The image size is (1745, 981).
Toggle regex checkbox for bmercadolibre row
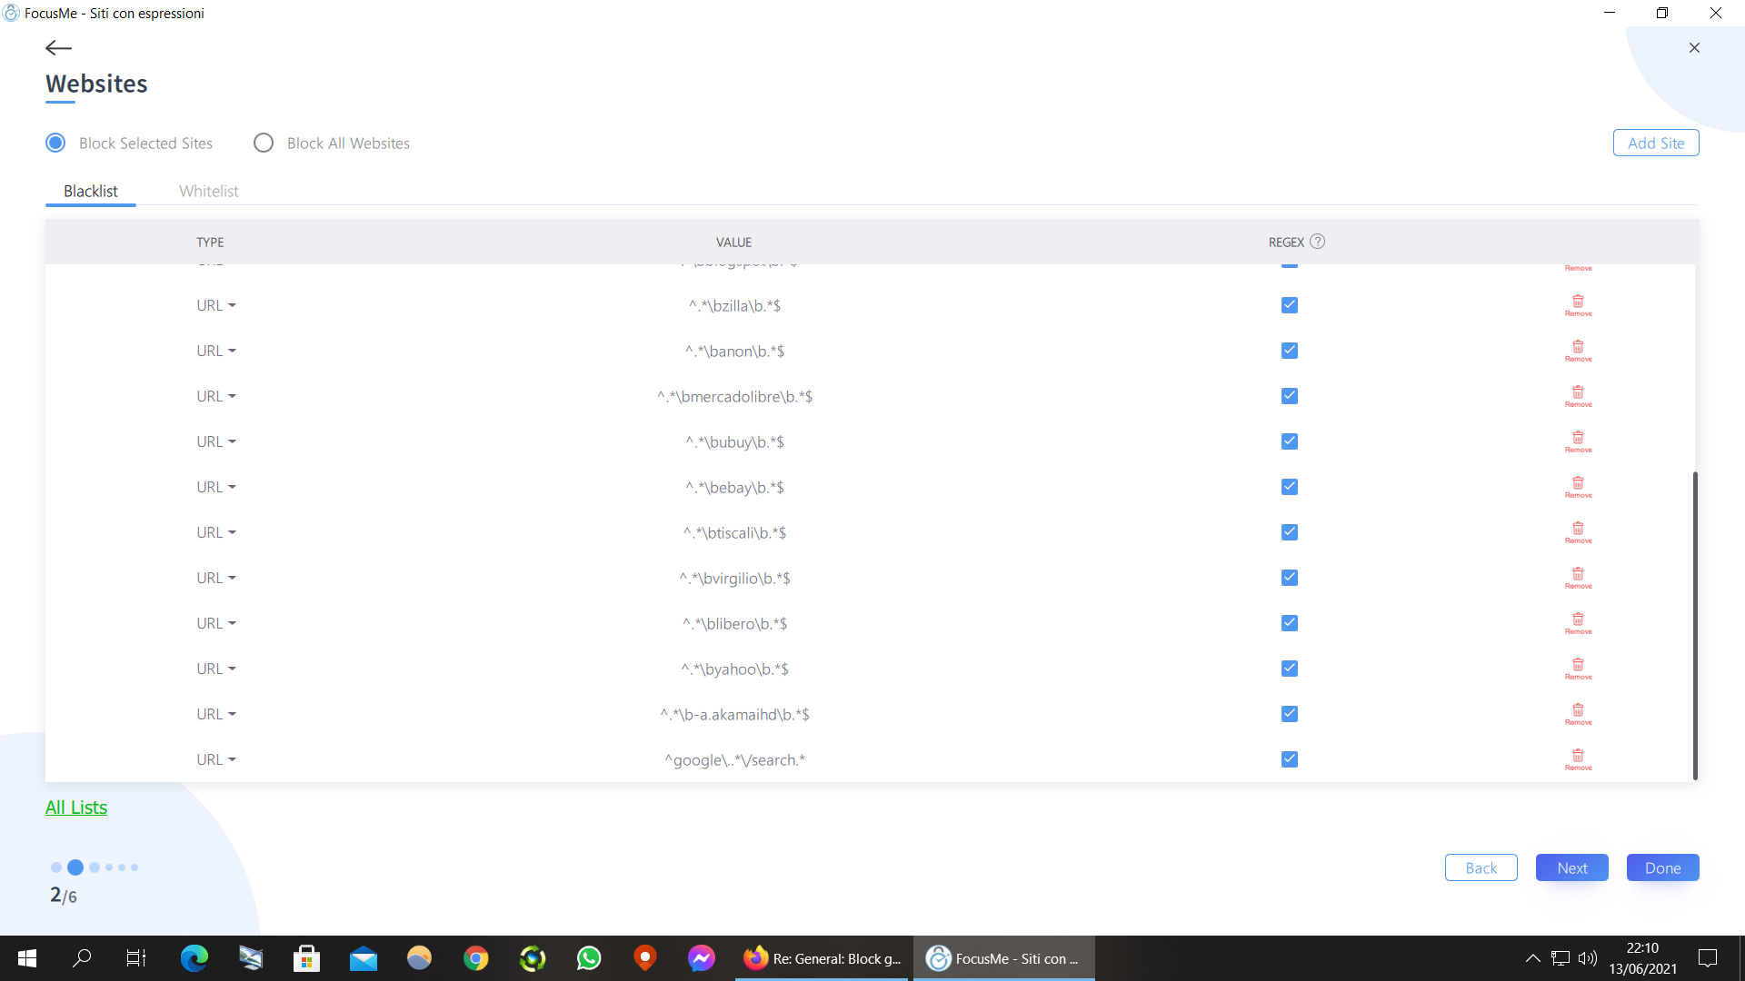click(x=1289, y=396)
